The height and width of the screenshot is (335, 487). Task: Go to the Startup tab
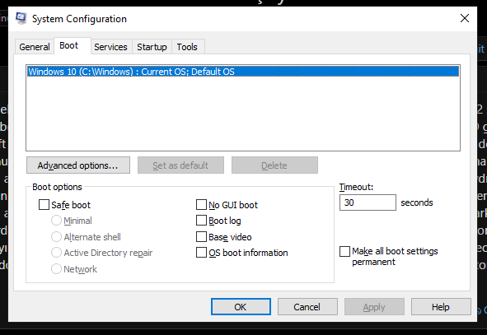pyautogui.click(x=152, y=47)
